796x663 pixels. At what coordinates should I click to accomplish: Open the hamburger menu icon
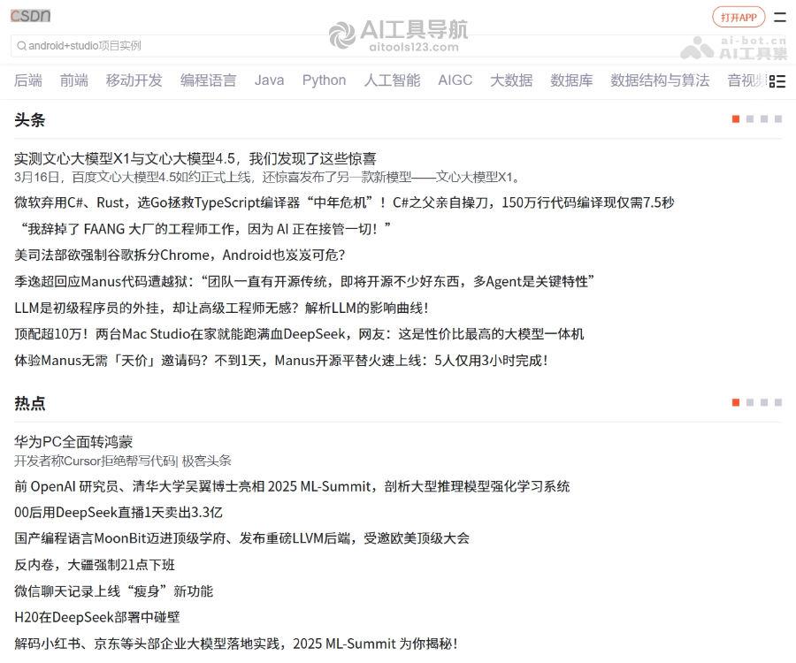point(780,18)
